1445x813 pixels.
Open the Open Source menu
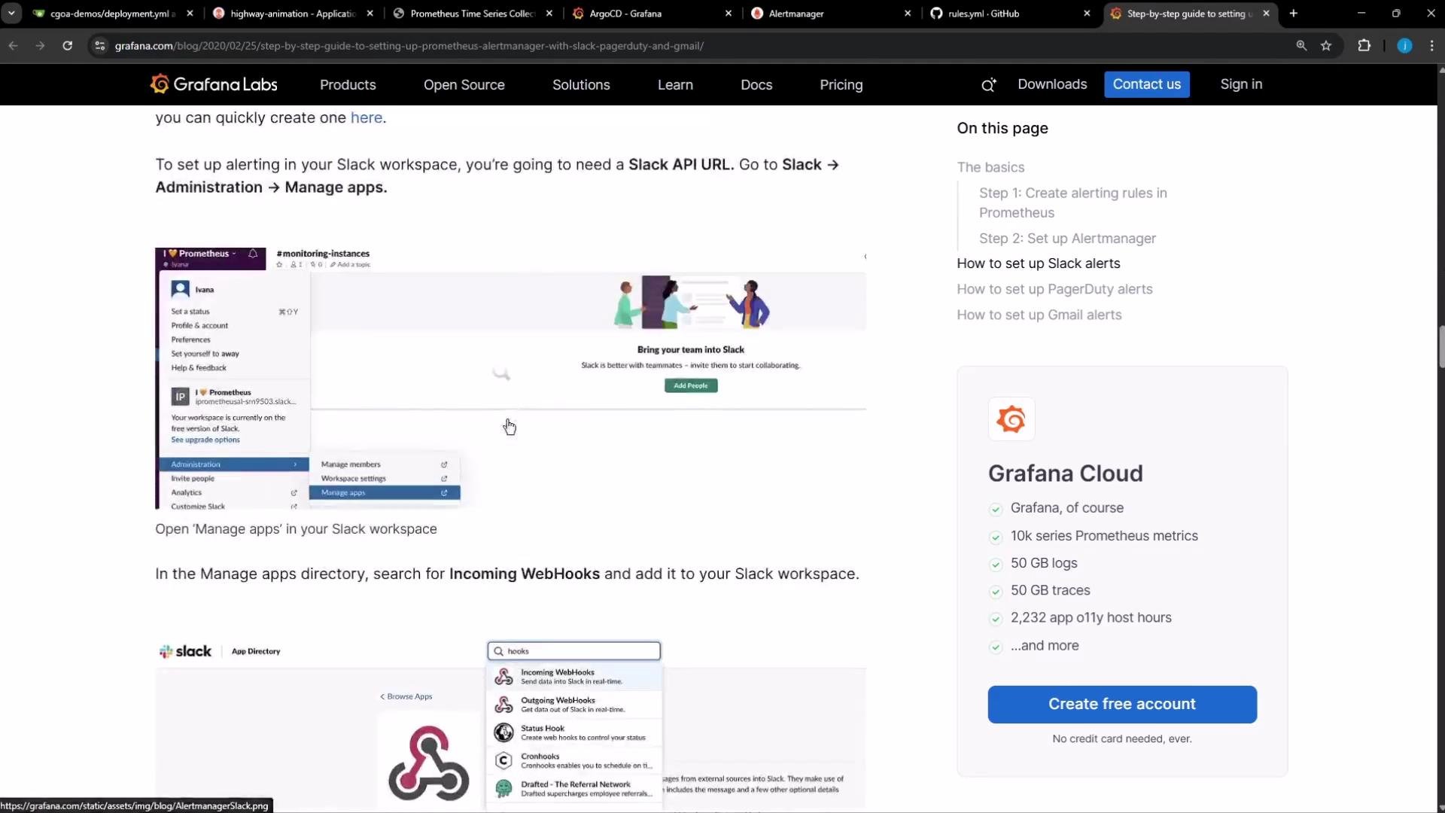point(464,85)
